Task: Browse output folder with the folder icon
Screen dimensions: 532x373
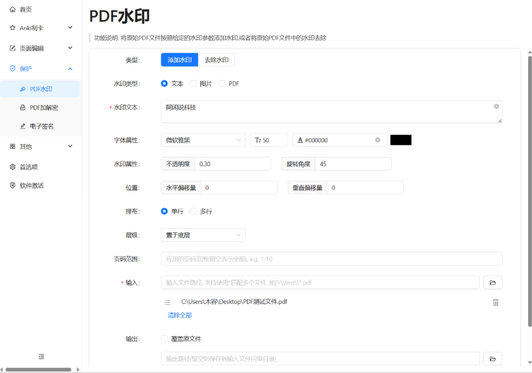Action: [492, 359]
